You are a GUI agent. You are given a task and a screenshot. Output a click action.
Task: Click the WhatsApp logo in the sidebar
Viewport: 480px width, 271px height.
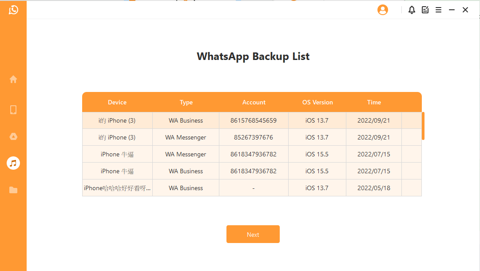pyautogui.click(x=13, y=10)
